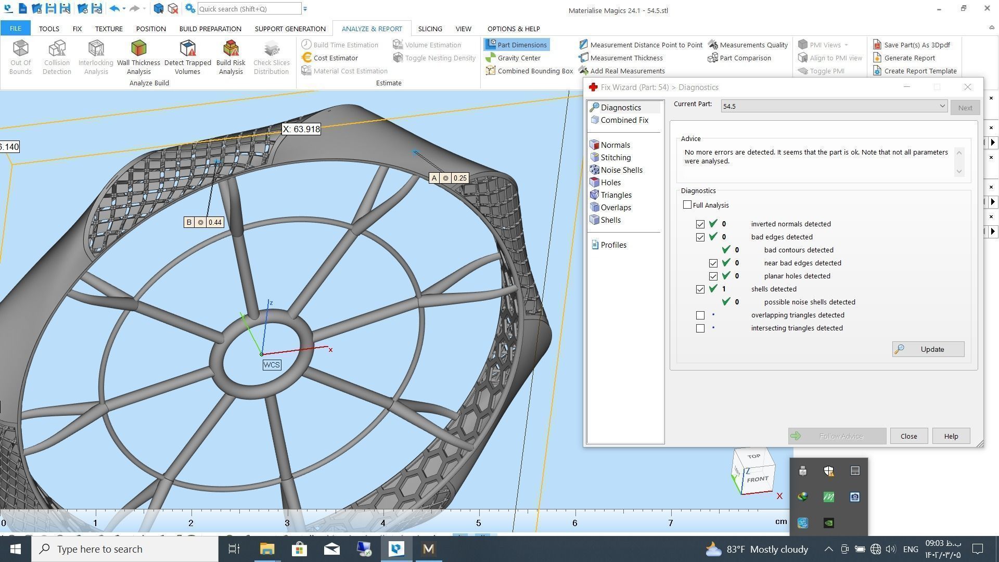
Task: Open the FILE menu
Action: (x=15, y=29)
